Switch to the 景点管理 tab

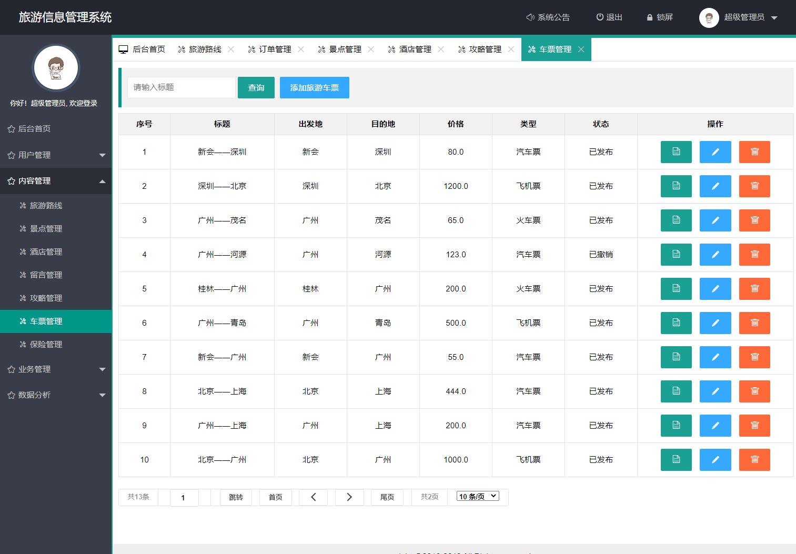pyautogui.click(x=345, y=49)
